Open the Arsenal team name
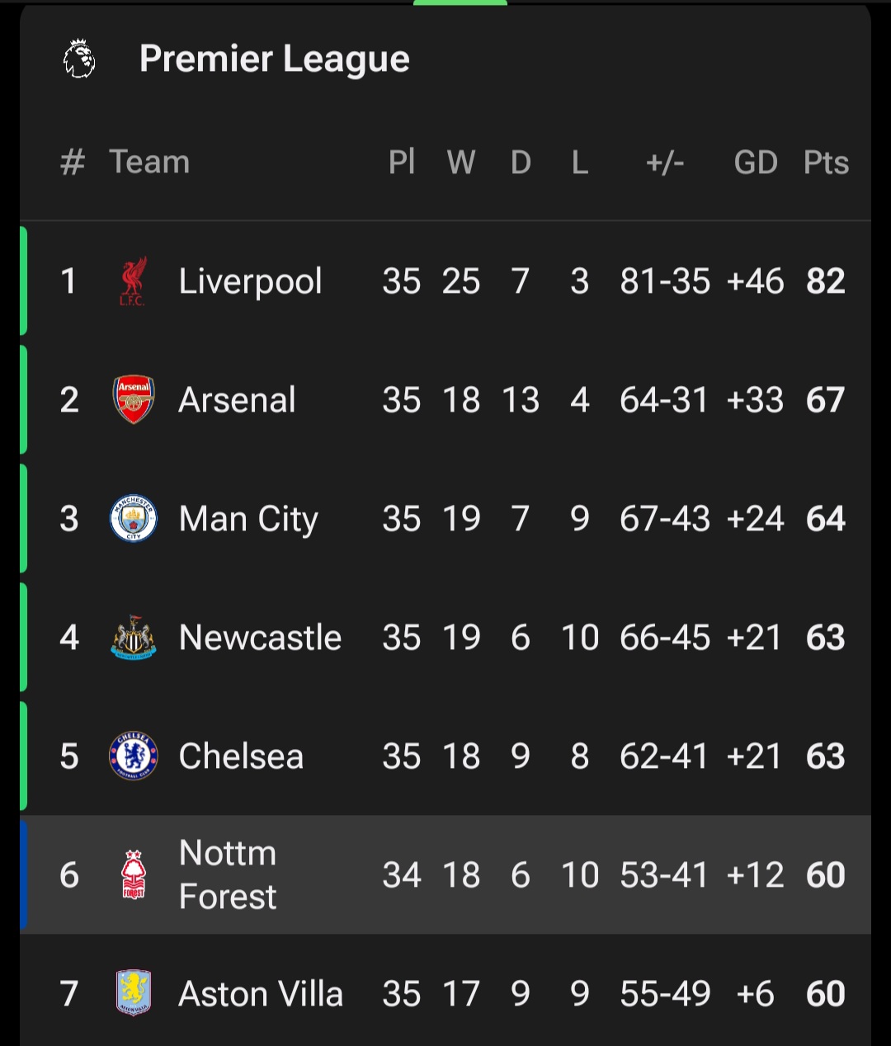Image resolution: width=891 pixels, height=1046 pixels. (x=238, y=400)
